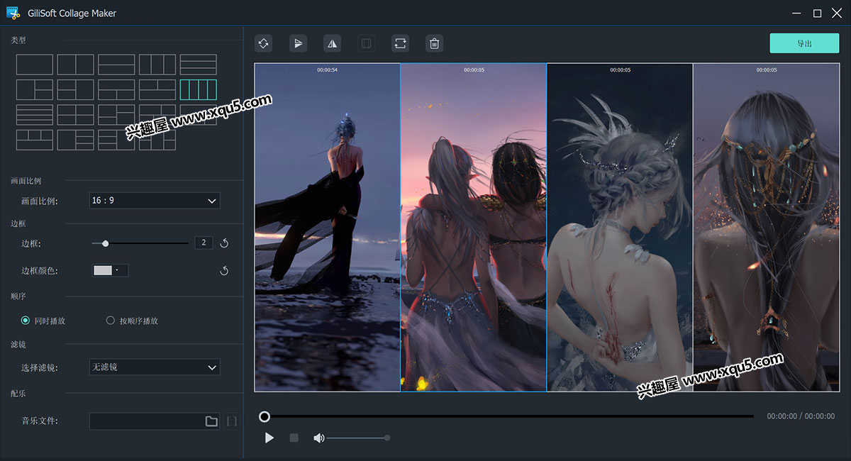
Task: Click the 画面比例: field label
Action: tap(40, 201)
